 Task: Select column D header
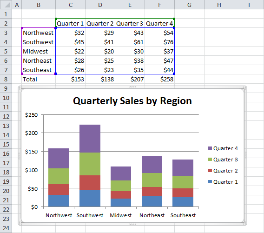[x=100, y=5]
